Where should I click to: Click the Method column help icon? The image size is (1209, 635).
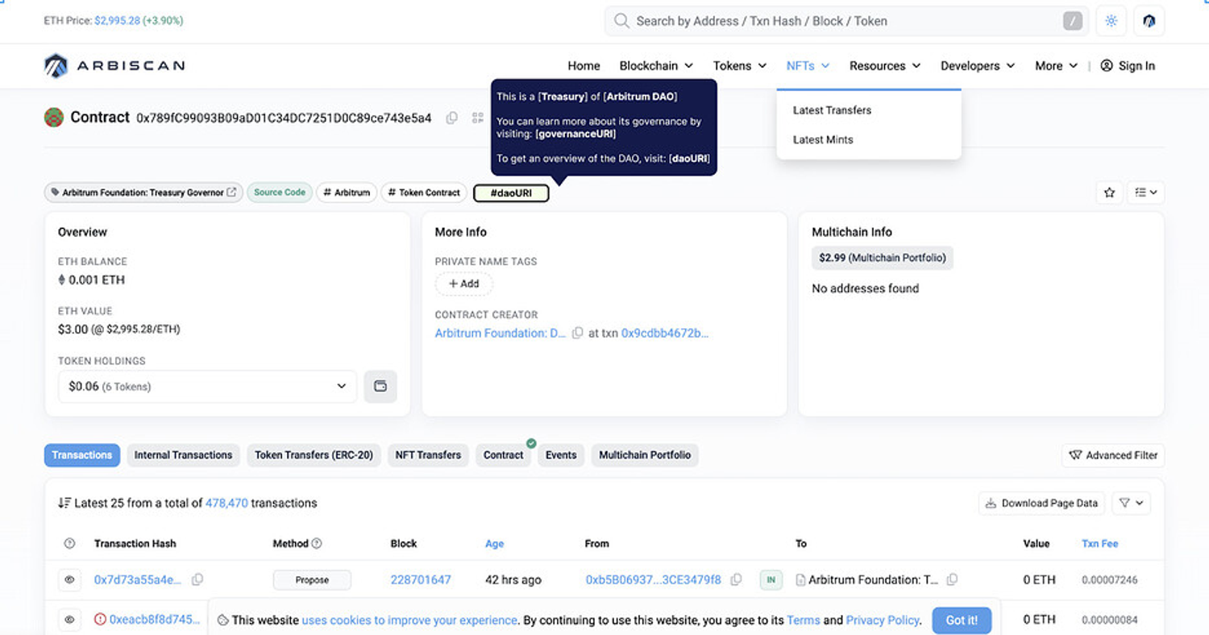pos(317,544)
